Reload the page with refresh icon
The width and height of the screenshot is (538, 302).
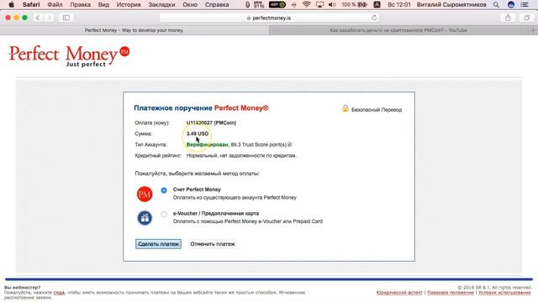[374, 18]
